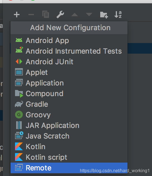
Task: Click the Remote configuration arrow icon
Action: point(19,167)
